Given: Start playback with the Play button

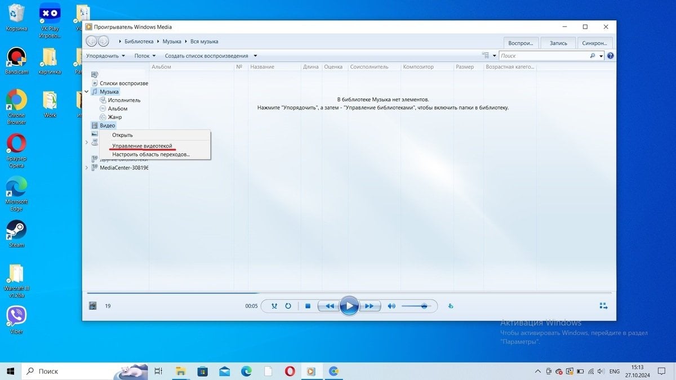Looking at the screenshot, I should (349, 306).
